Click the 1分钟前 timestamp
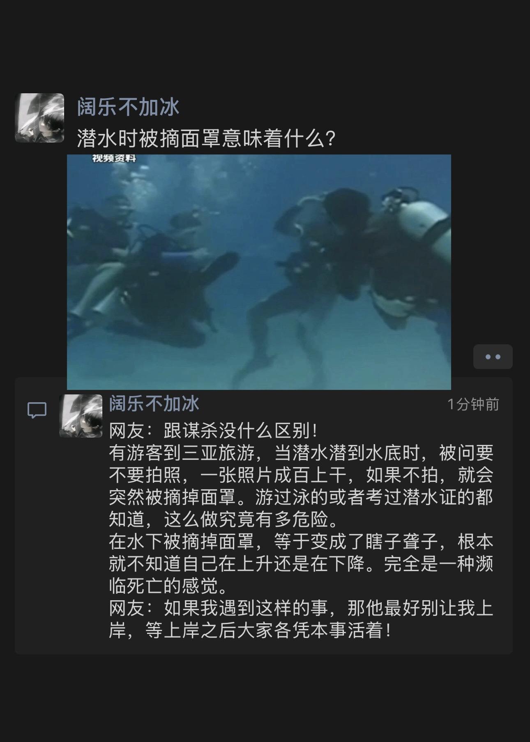The width and height of the screenshot is (530, 742). click(x=473, y=405)
